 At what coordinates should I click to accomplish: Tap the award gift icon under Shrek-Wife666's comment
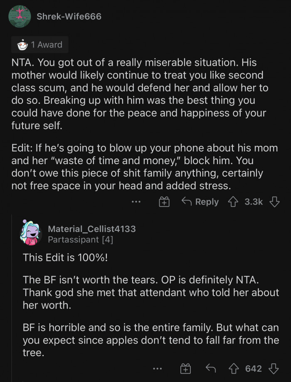165,202
